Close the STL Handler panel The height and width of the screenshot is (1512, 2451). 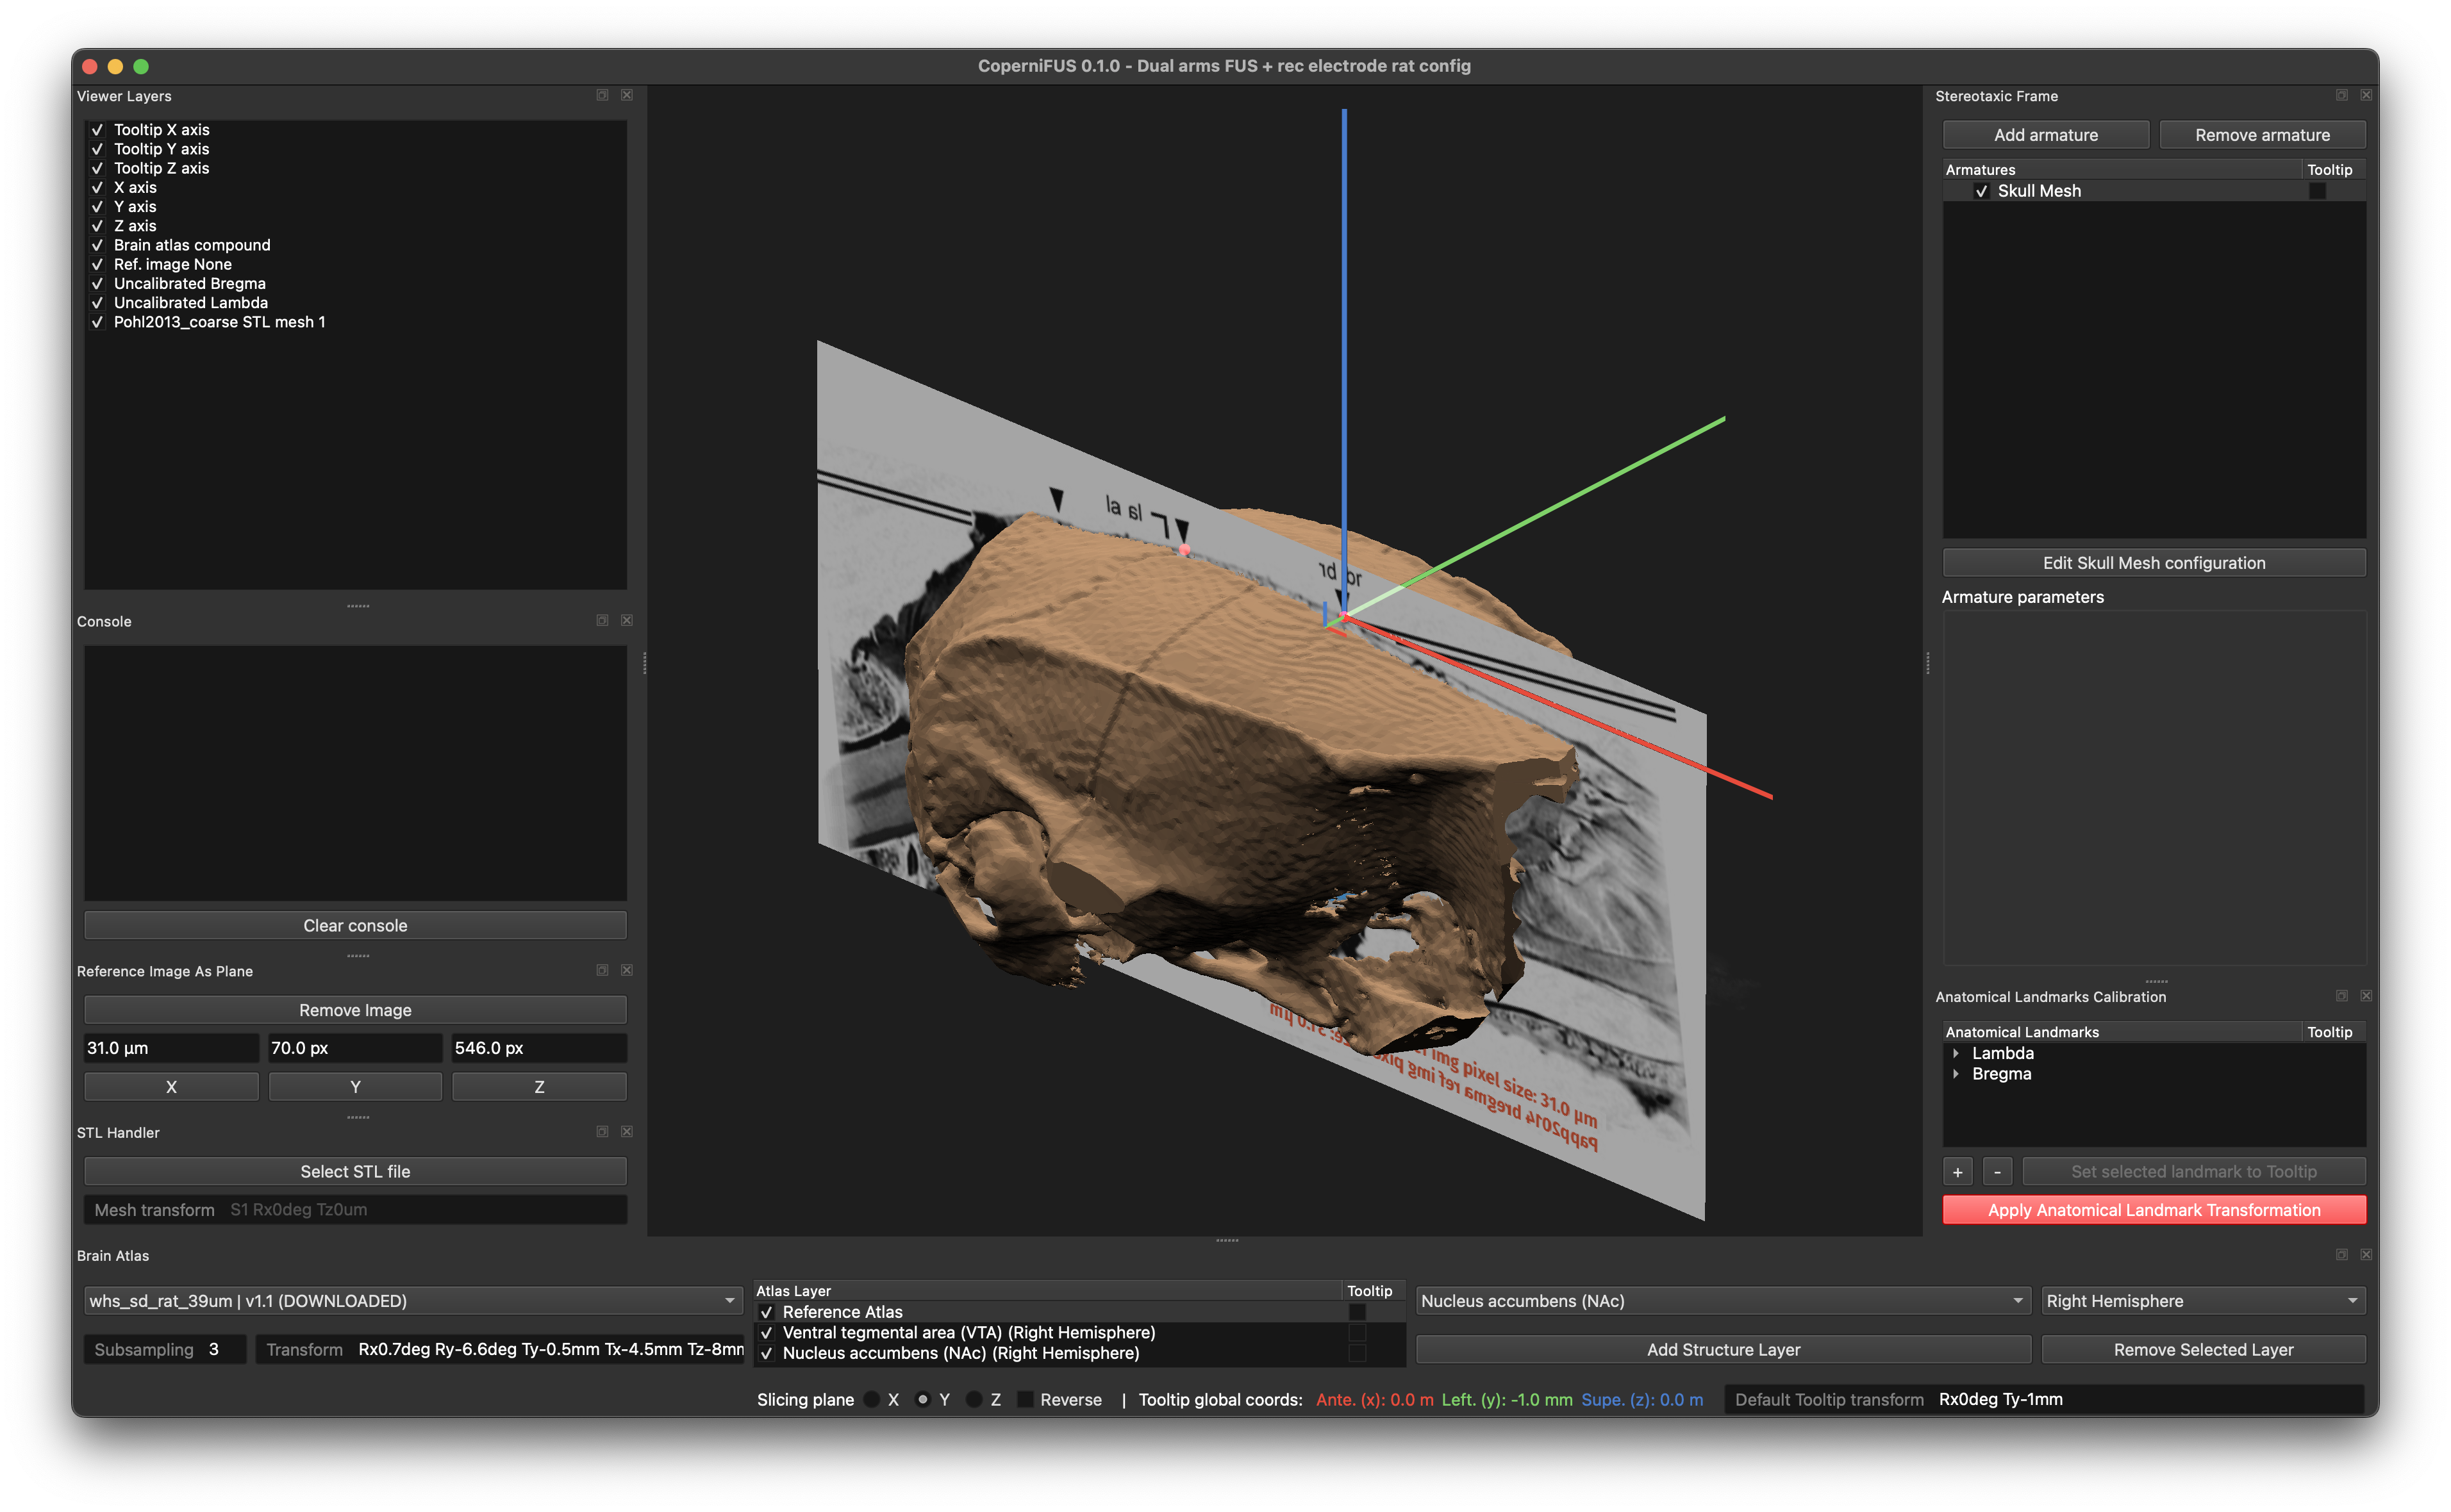626,1131
